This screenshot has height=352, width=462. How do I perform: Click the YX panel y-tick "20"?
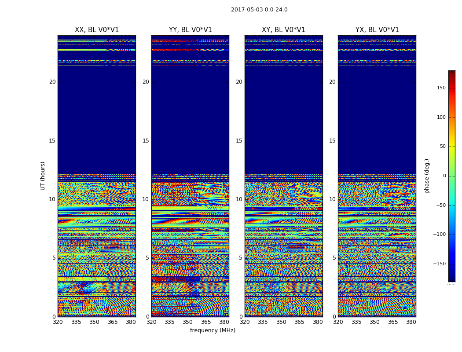coord(332,82)
